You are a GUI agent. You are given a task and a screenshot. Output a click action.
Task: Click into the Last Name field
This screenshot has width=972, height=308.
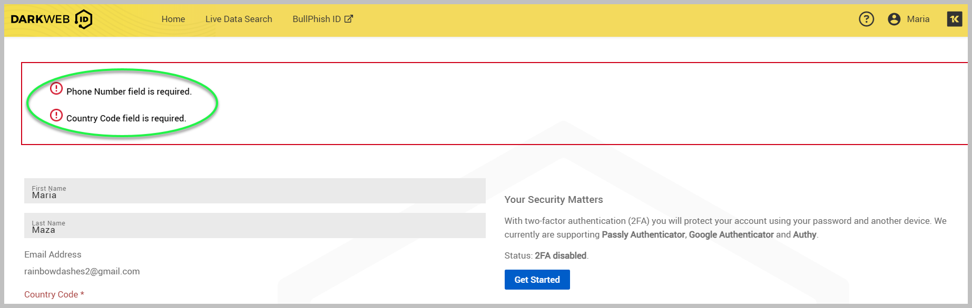pyautogui.click(x=254, y=226)
